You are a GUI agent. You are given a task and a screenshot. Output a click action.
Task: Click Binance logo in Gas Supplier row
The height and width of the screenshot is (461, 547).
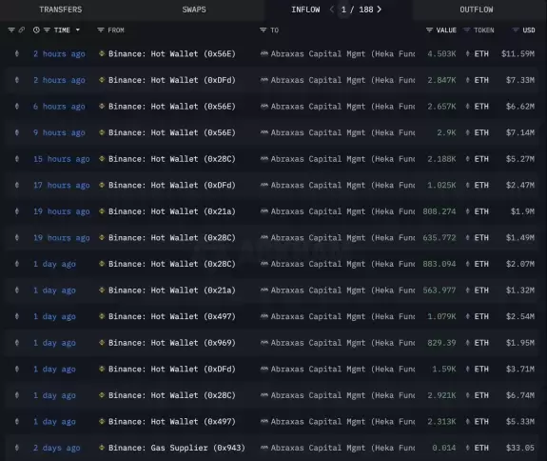click(x=102, y=448)
